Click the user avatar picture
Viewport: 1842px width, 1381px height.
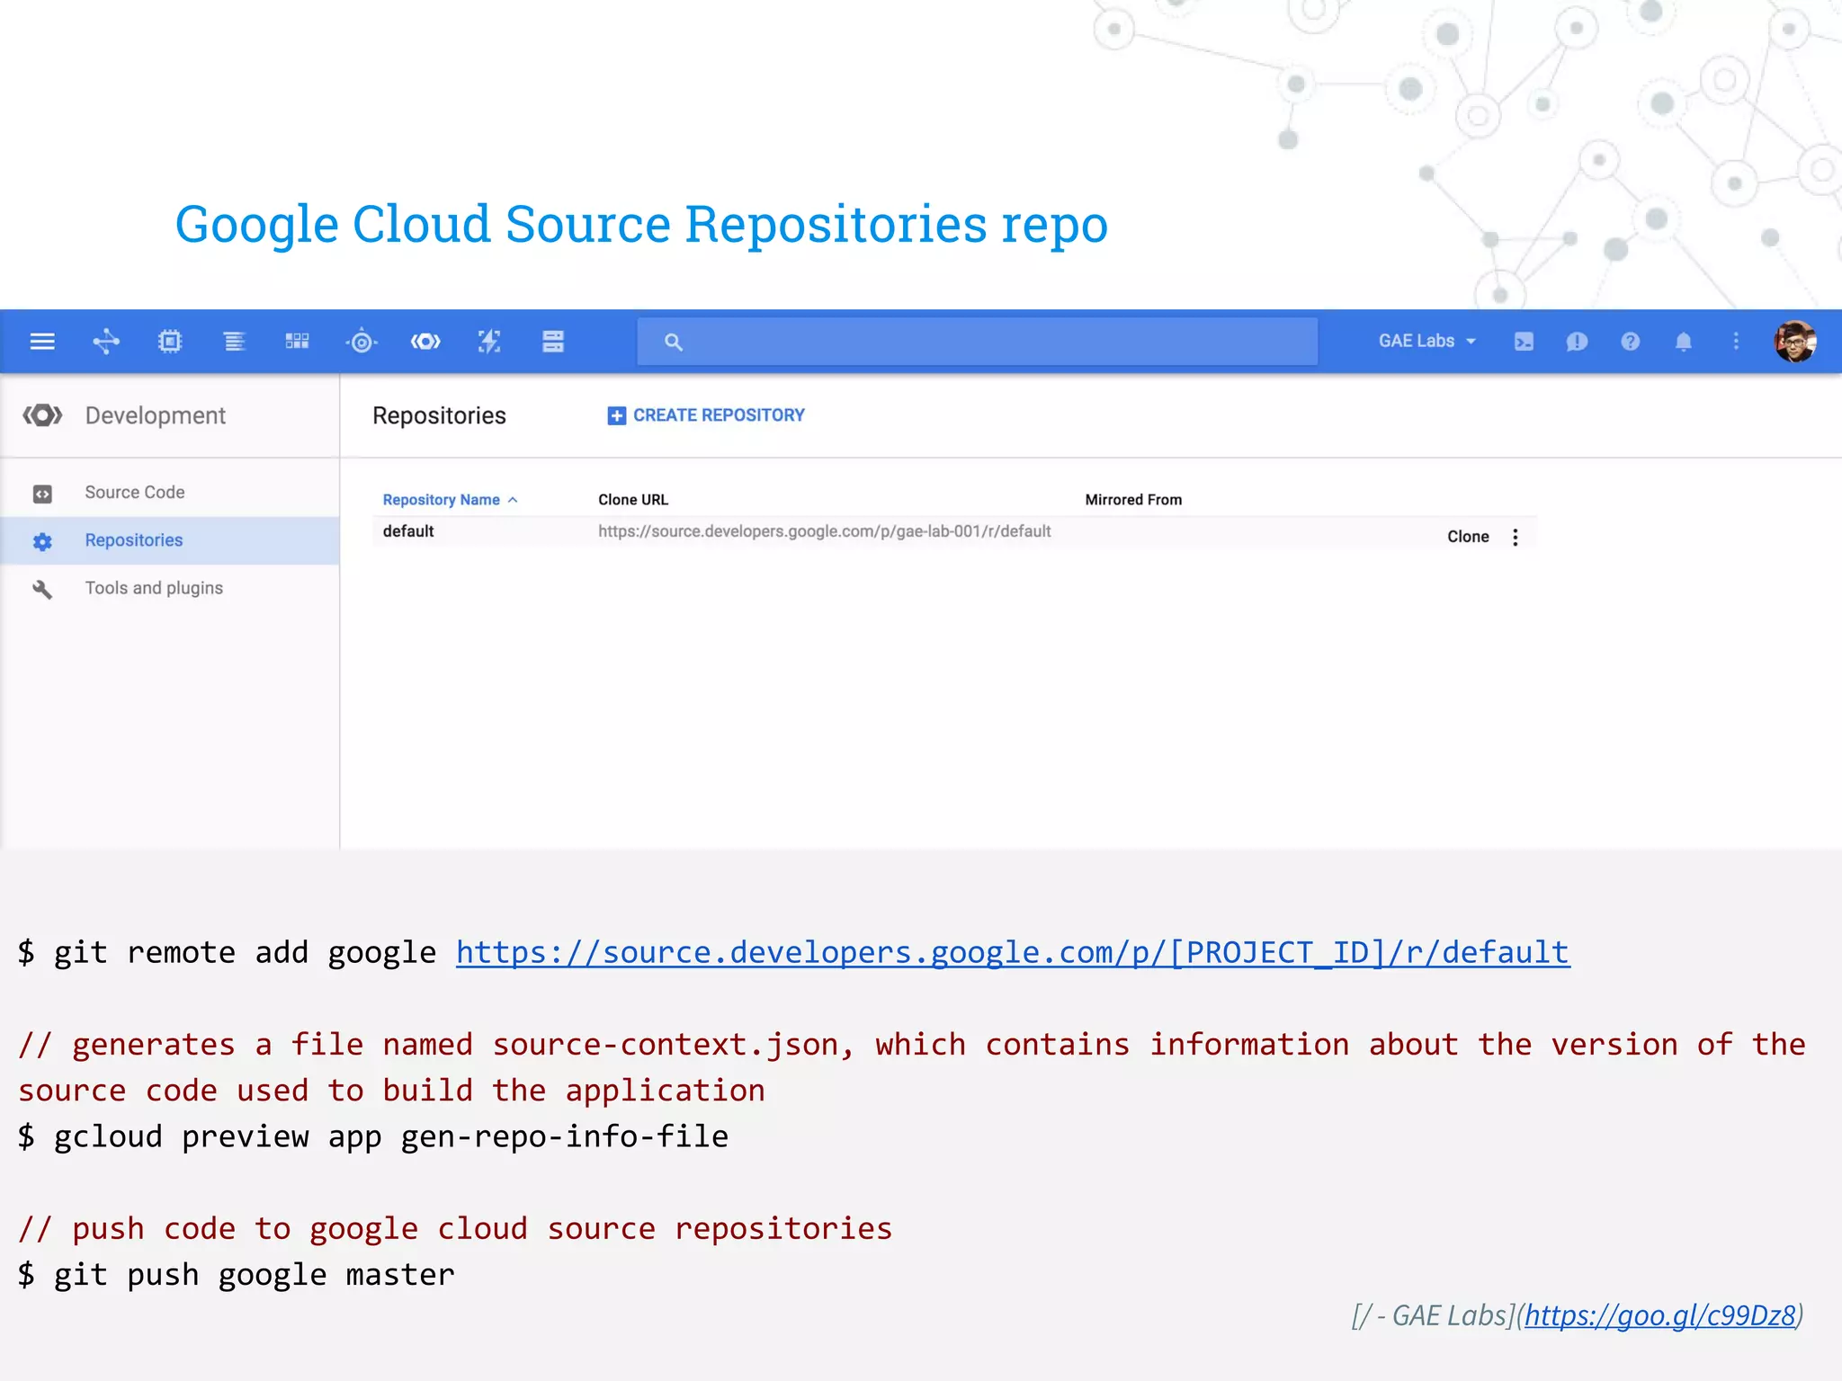pyautogui.click(x=1795, y=342)
